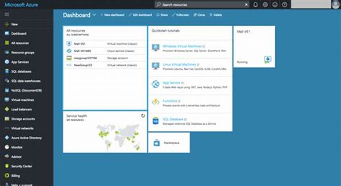Open Dashboard in the sidebar
The width and height of the screenshot is (341, 186).
pos(19,33)
